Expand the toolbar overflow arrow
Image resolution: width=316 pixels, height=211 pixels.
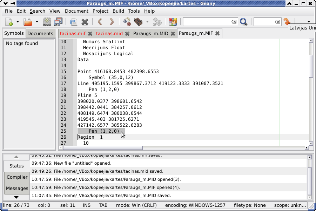coord(309,21)
